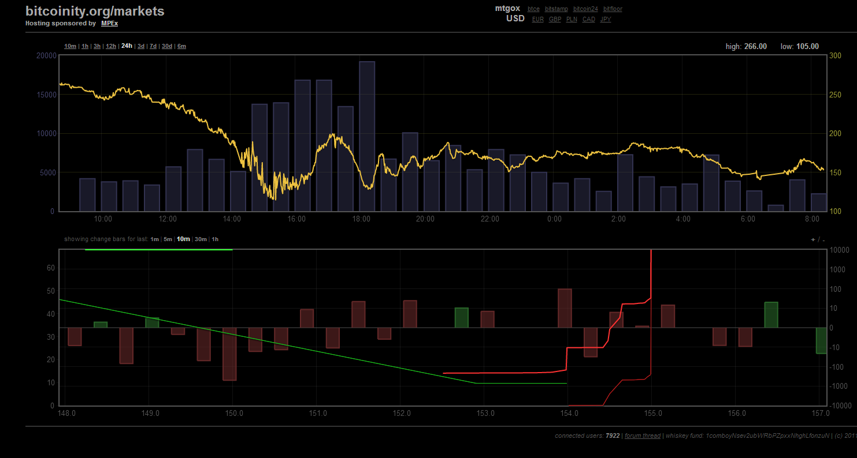Viewport: 857px width, 458px height.
Task: Select the 7d timeframe
Action: coord(153,46)
